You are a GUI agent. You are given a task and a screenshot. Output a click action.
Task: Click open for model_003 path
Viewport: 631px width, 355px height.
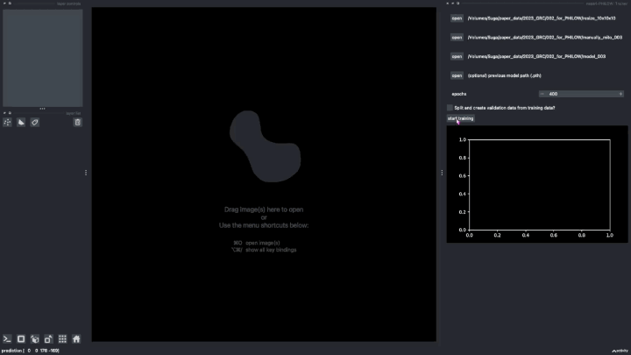coord(457,56)
